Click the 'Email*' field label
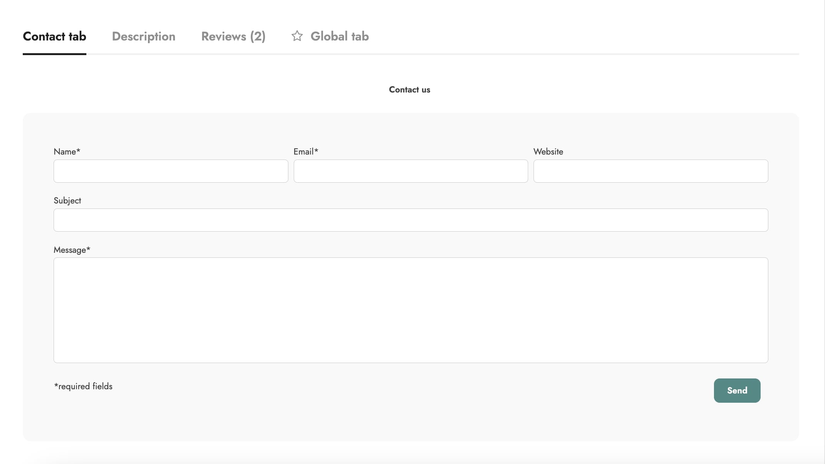 [x=306, y=151]
